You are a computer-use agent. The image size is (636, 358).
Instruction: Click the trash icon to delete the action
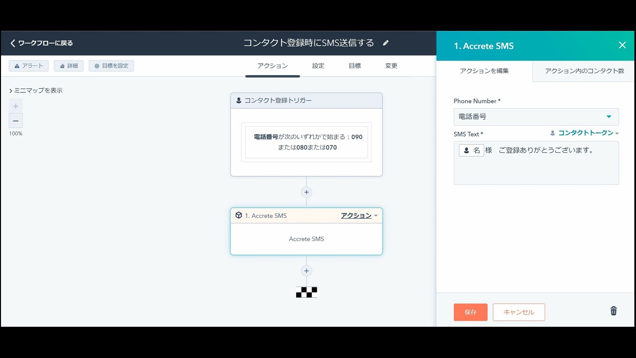pyautogui.click(x=613, y=311)
